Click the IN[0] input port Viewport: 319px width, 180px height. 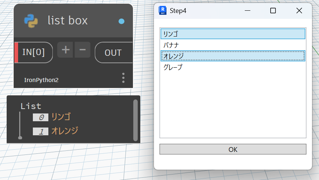(x=34, y=52)
